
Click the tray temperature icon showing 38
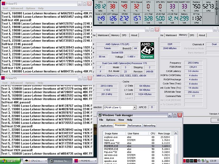(x=195, y=161)
